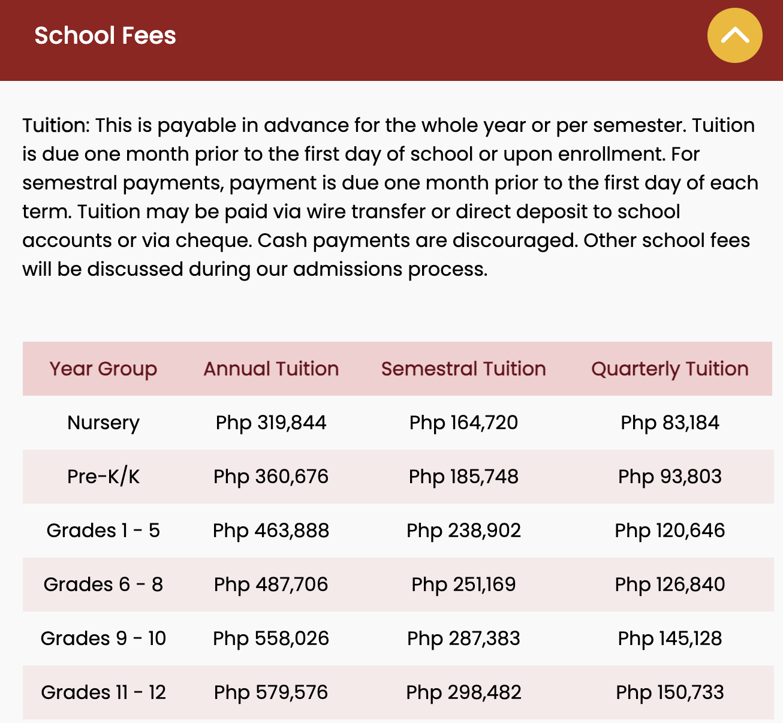Select Grades 9 - 10 semestral Php 287,383
Viewport: 783px width, 723px height.
[463, 638]
